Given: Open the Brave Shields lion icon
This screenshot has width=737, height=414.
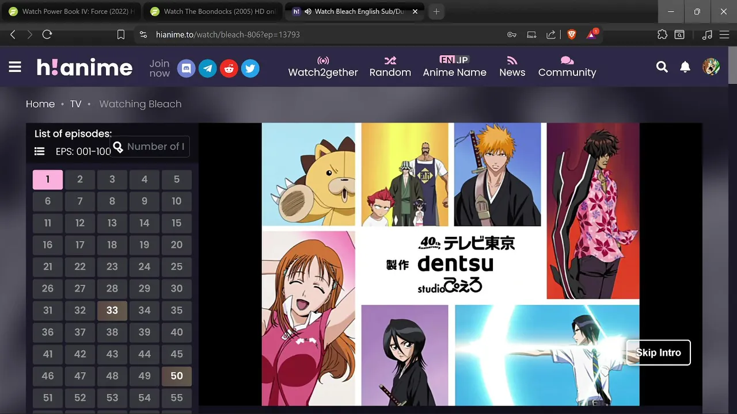Looking at the screenshot, I should coord(572,34).
